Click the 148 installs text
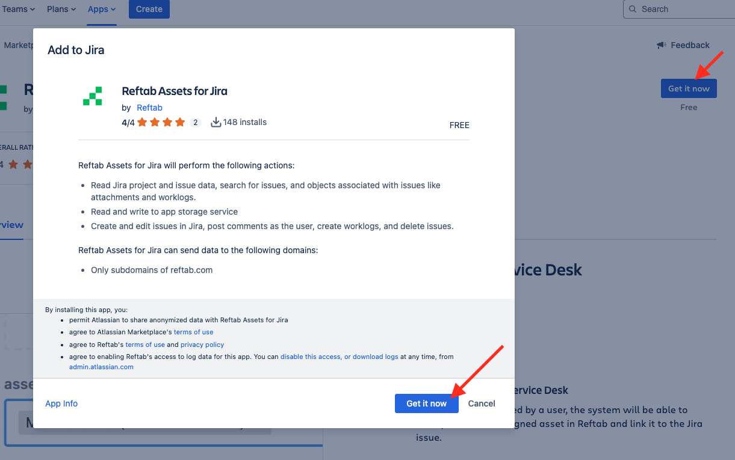Image resolution: width=735 pixels, height=460 pixels. point(245,122)
